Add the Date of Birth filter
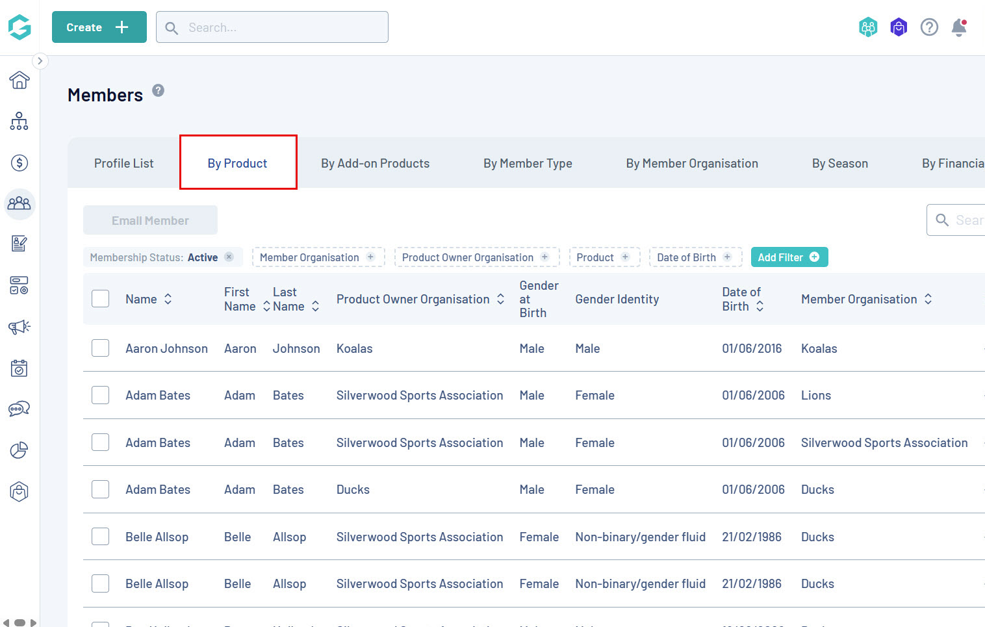 coord(695,257)
